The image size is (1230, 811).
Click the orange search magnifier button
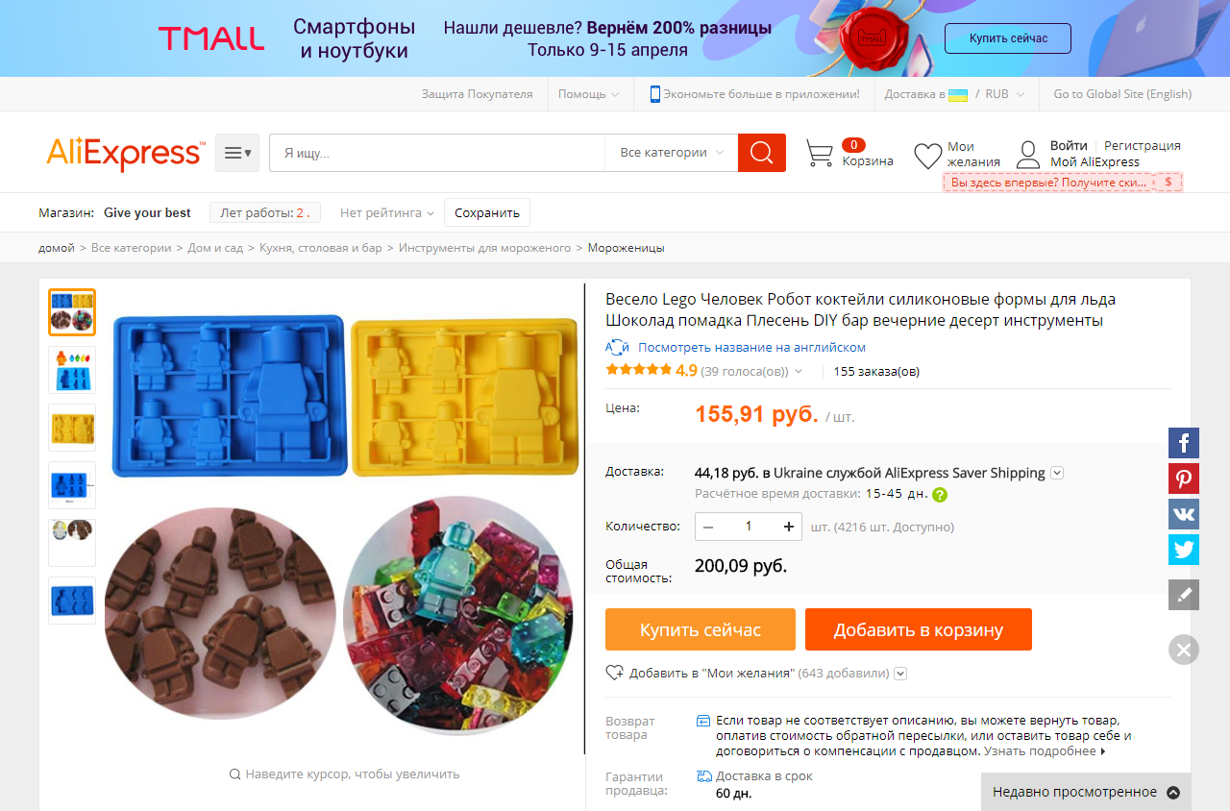762,153
